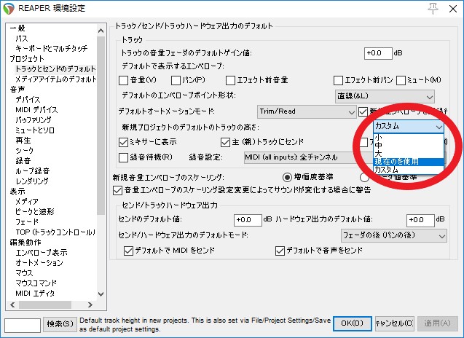This screenshot has height=338, width=464.
Task: Click the search text field
Action: point(22,326)
